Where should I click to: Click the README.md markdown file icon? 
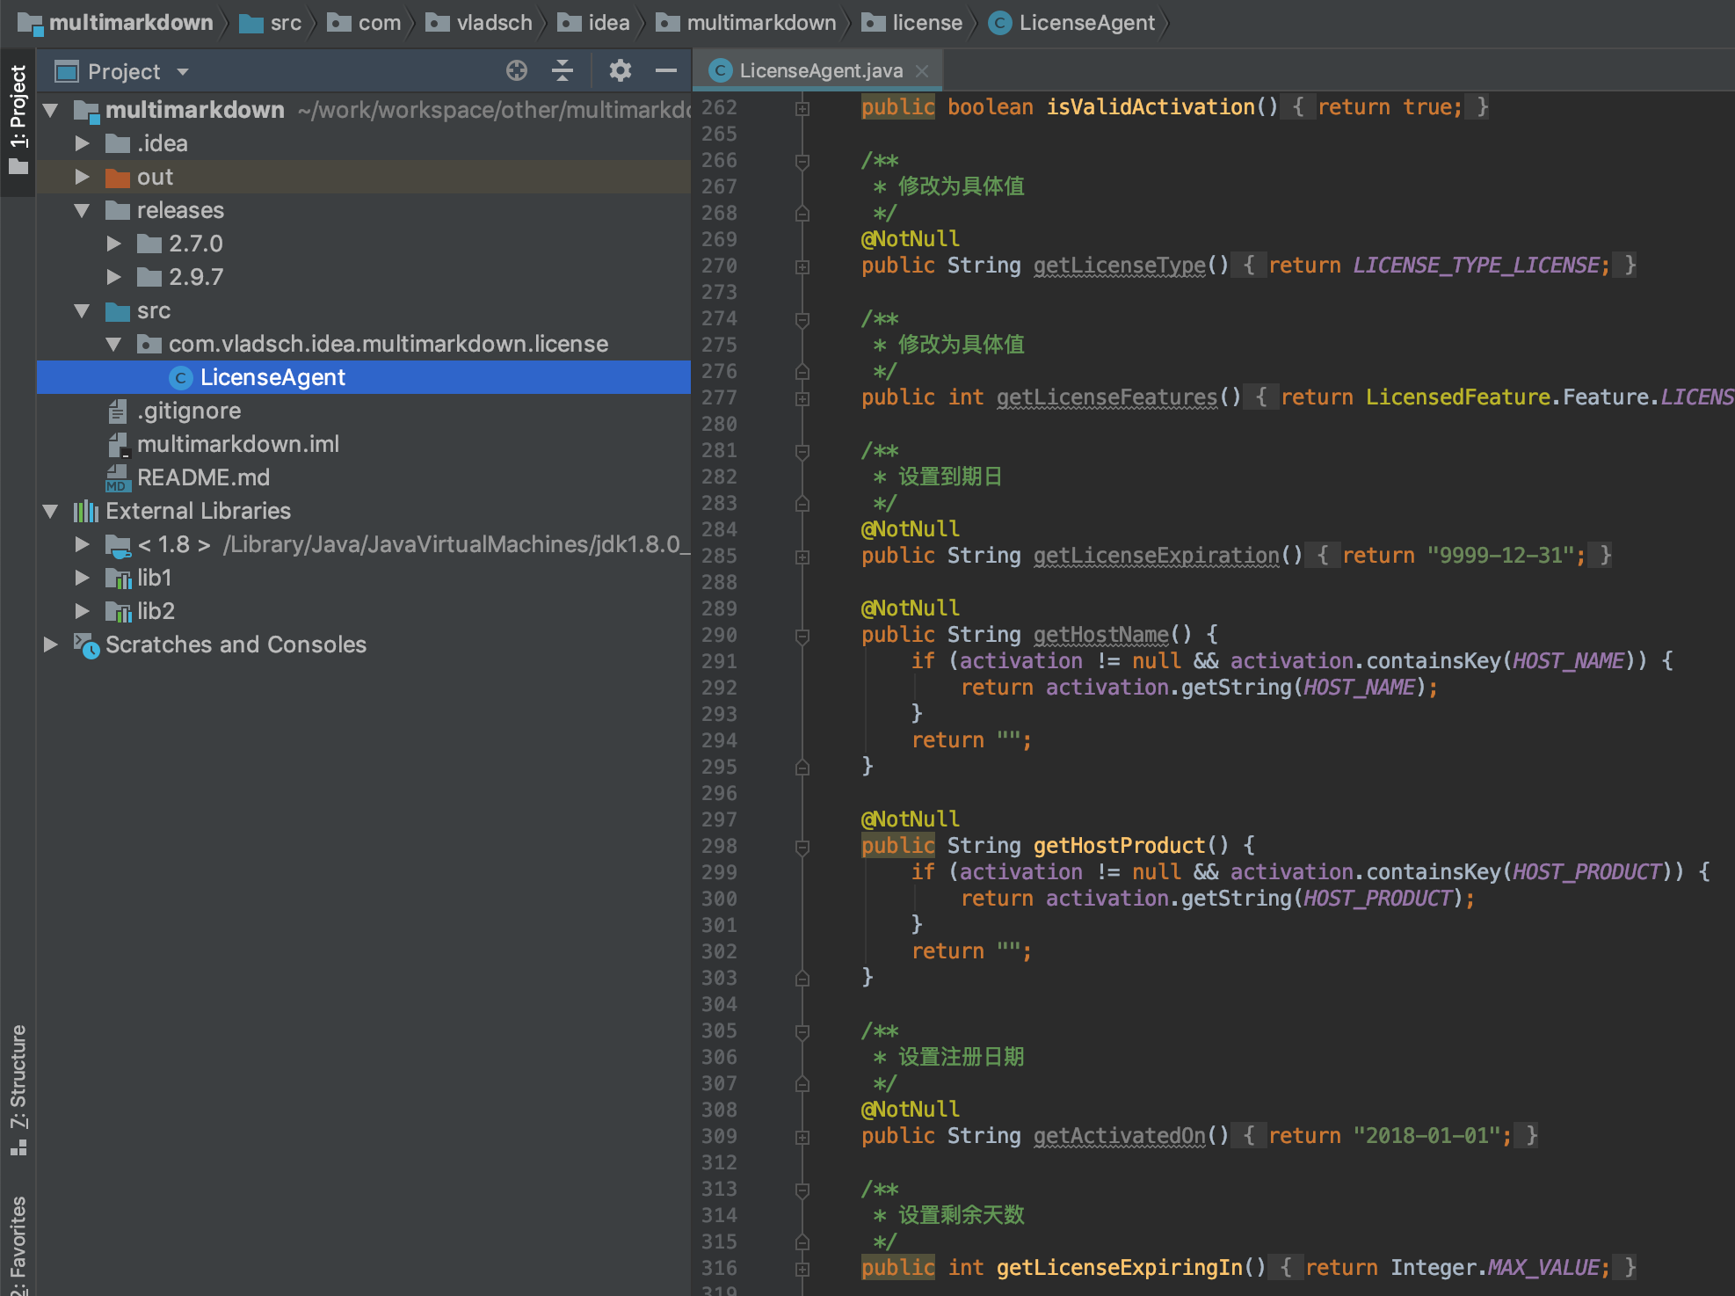(x=118, y=478)
